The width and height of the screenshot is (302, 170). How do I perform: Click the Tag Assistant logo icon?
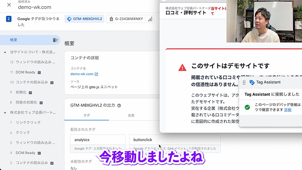click(x=252, y=82)
